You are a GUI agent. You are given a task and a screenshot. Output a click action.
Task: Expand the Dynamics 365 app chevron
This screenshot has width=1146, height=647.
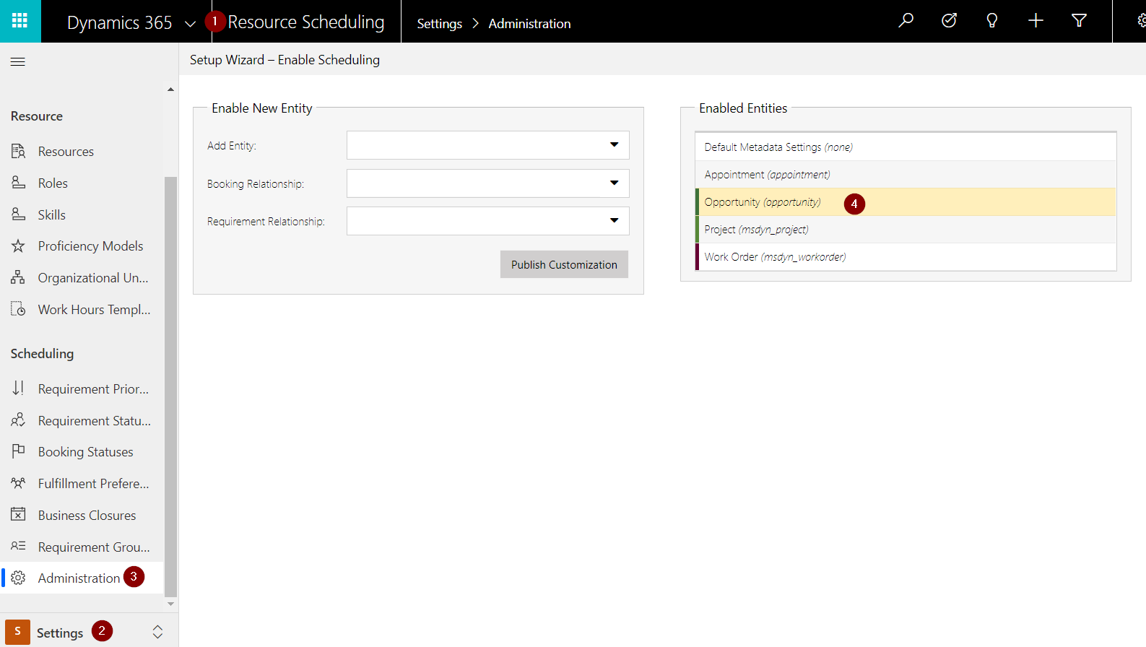tap(190, 23)
